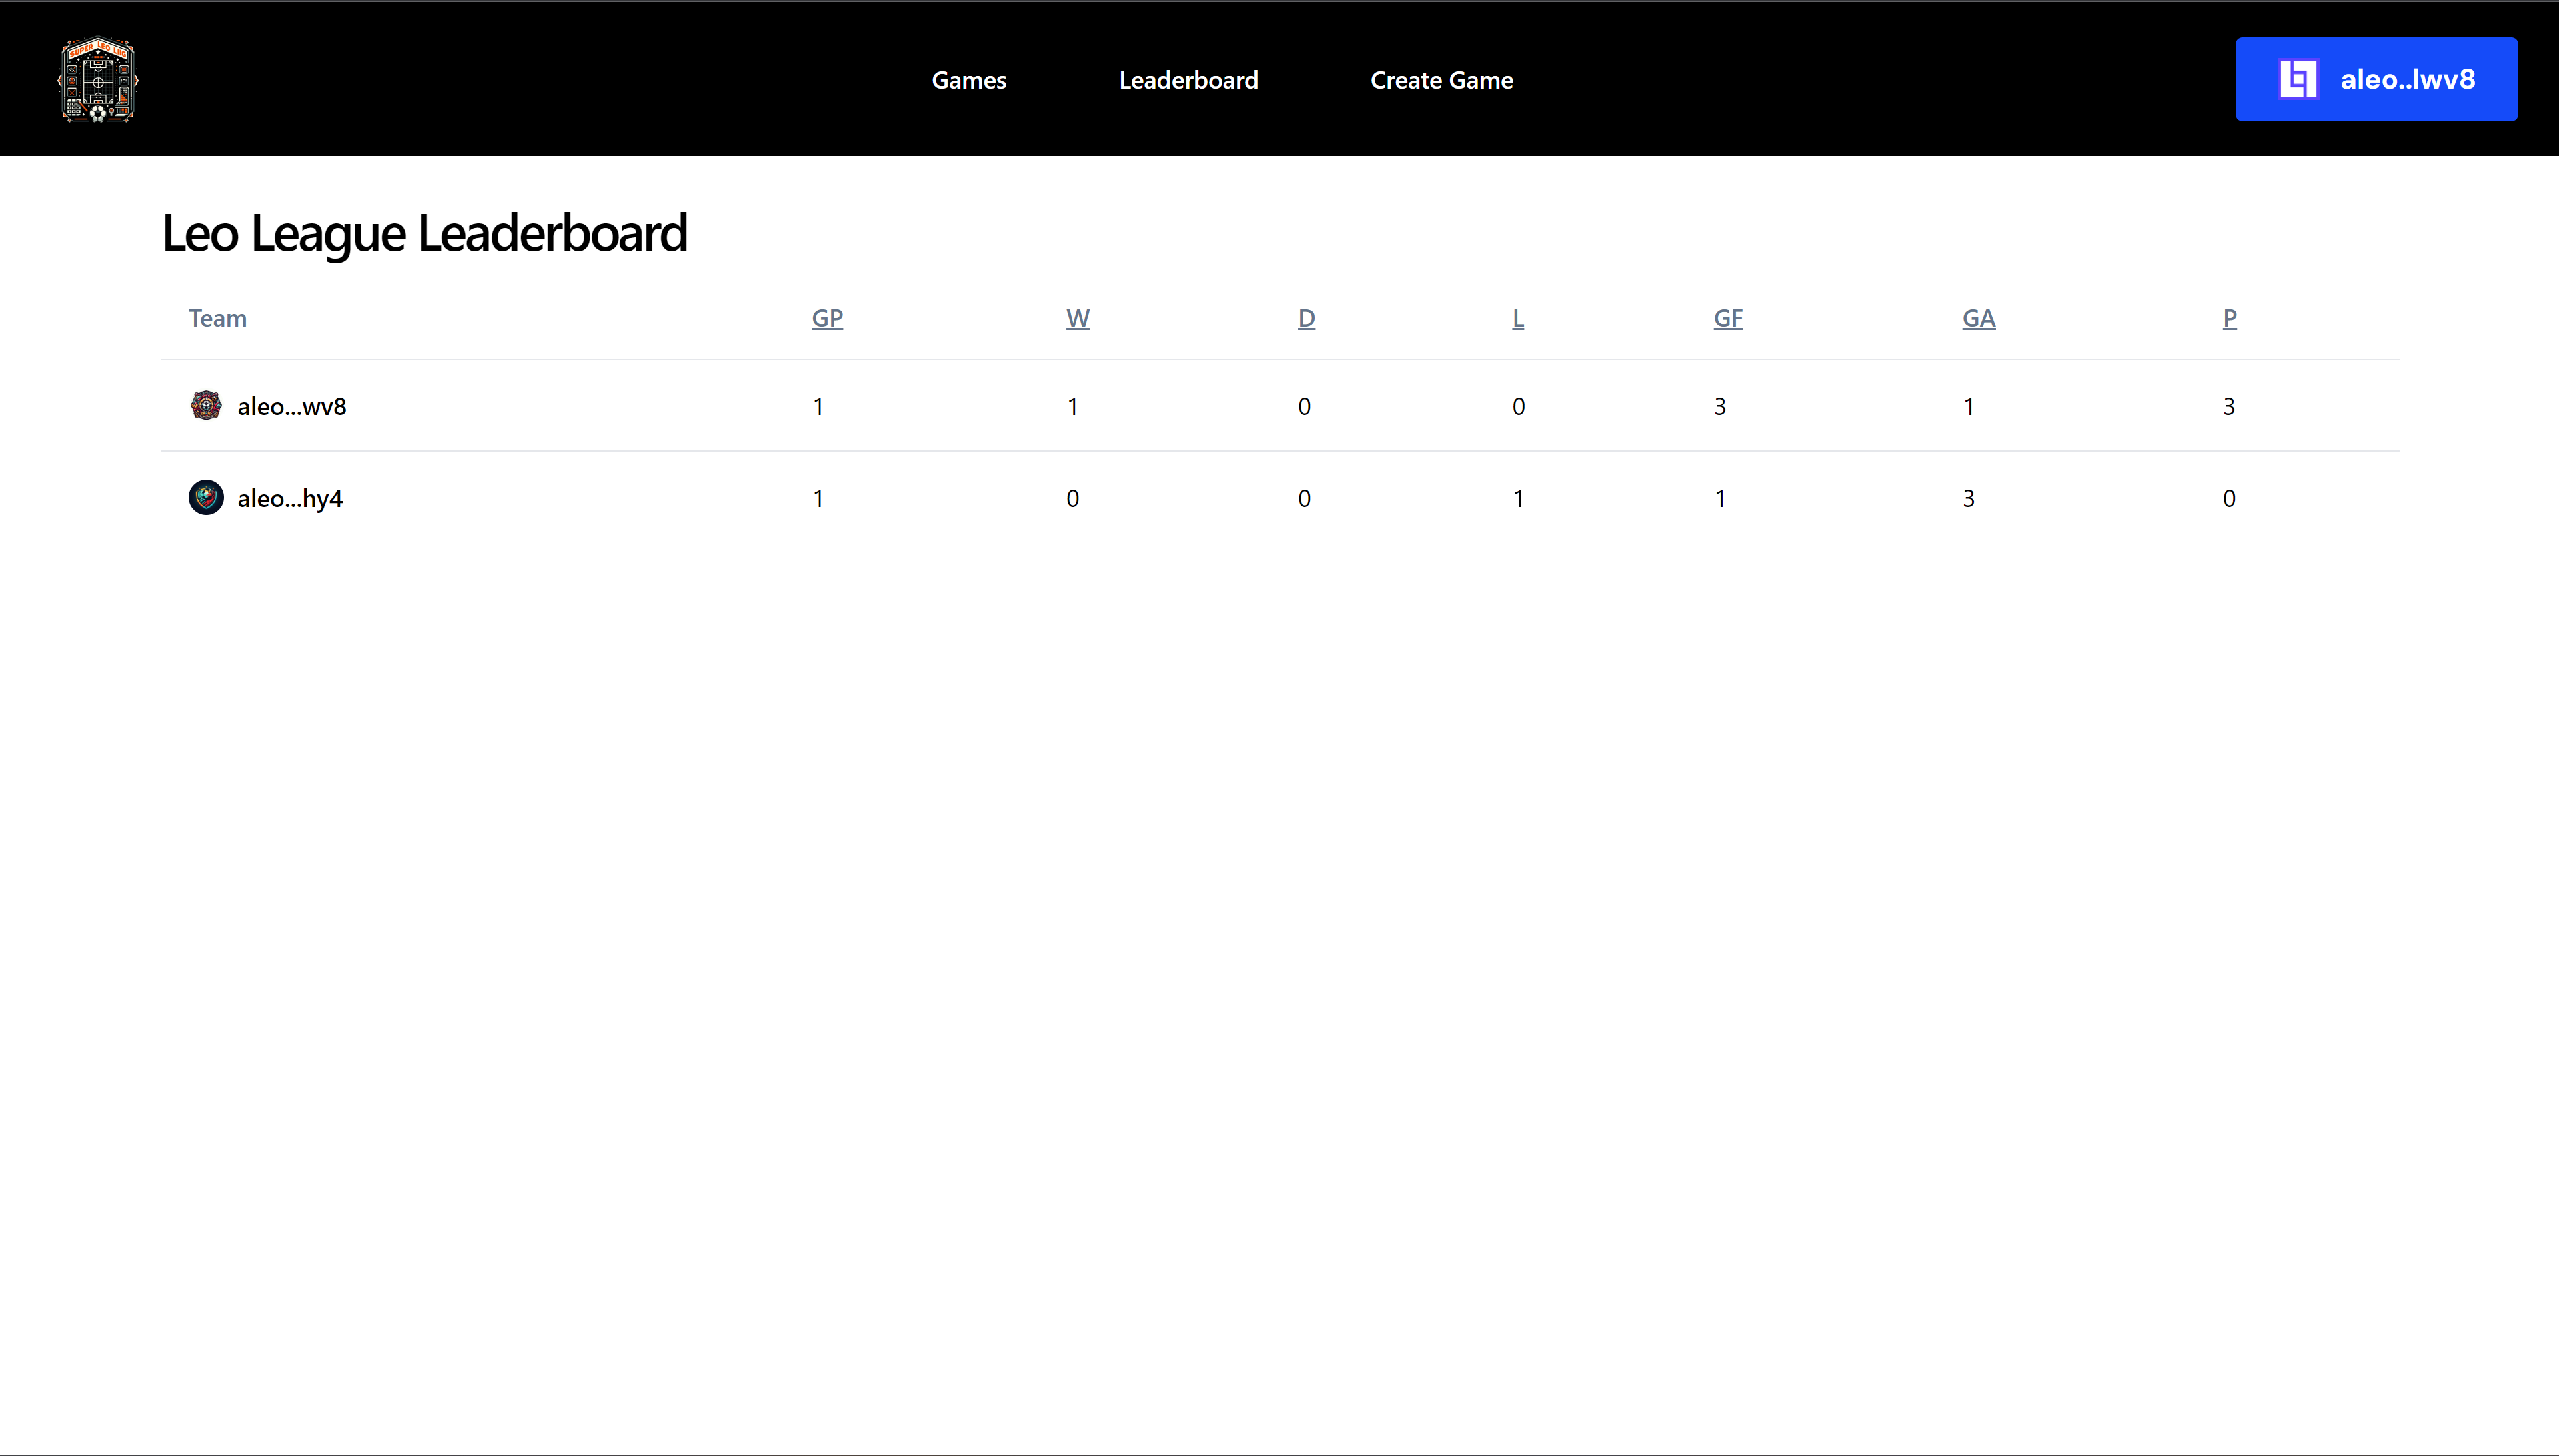Click the Team column header

217,318
